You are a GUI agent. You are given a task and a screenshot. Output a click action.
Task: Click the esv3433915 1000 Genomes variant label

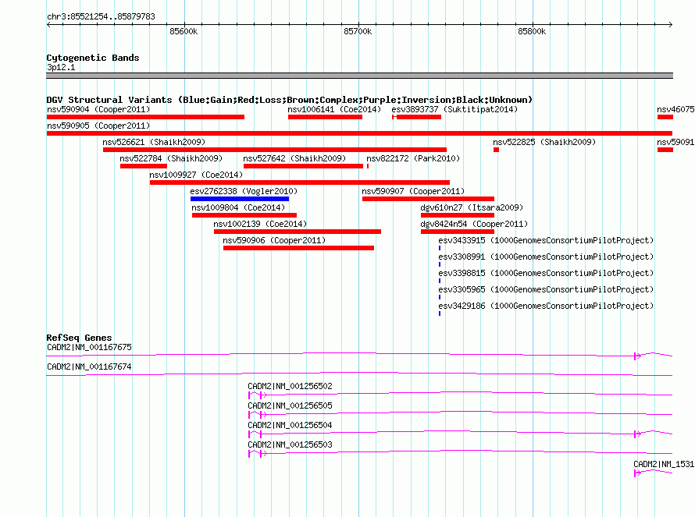(x=546, y=240)
